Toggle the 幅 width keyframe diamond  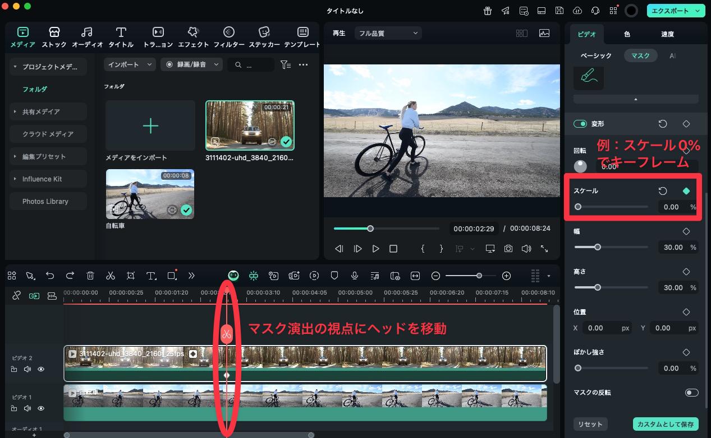(x=686, y=231)
